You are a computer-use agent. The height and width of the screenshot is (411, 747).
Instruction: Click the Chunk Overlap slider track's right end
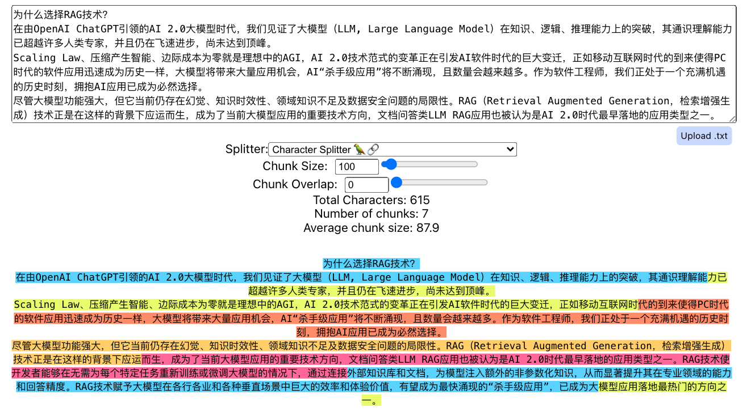coord(486,183)
